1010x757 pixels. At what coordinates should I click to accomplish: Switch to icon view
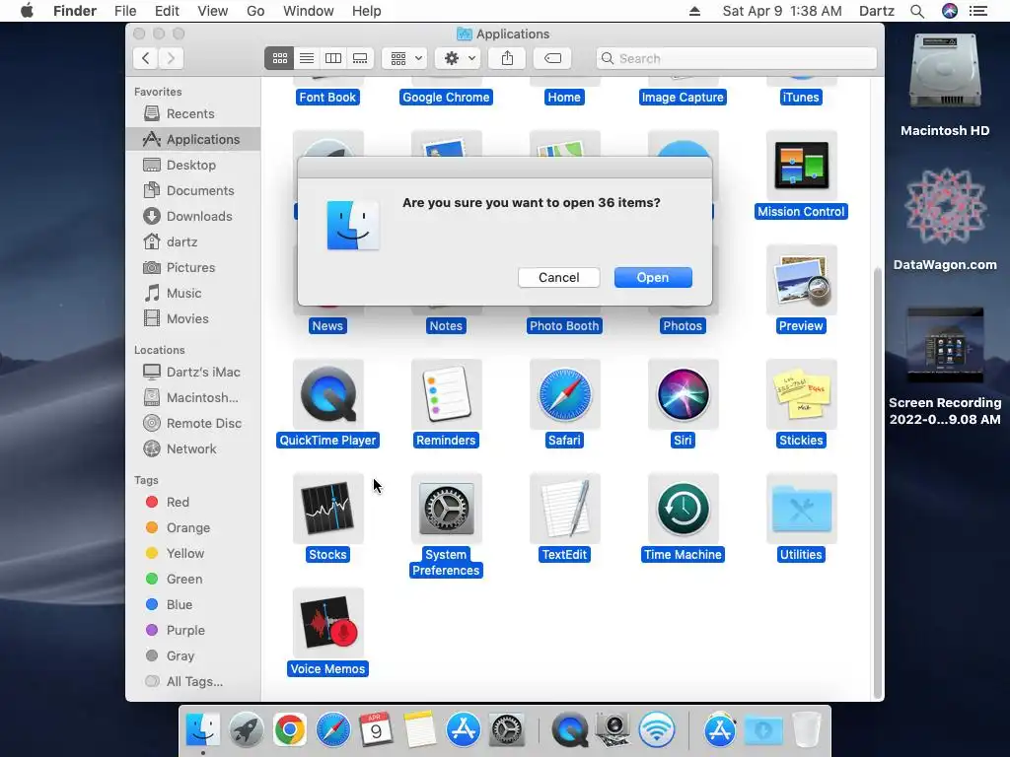[x=279, y=58]
